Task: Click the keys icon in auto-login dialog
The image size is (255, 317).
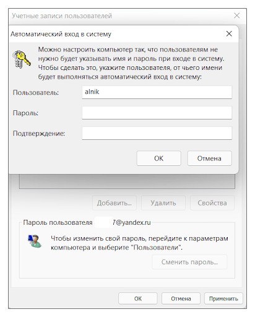Action: click(22, 59)
